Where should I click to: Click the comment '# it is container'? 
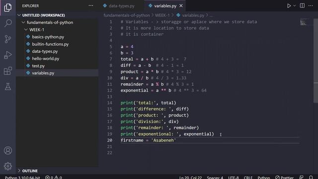click(142, 34)
